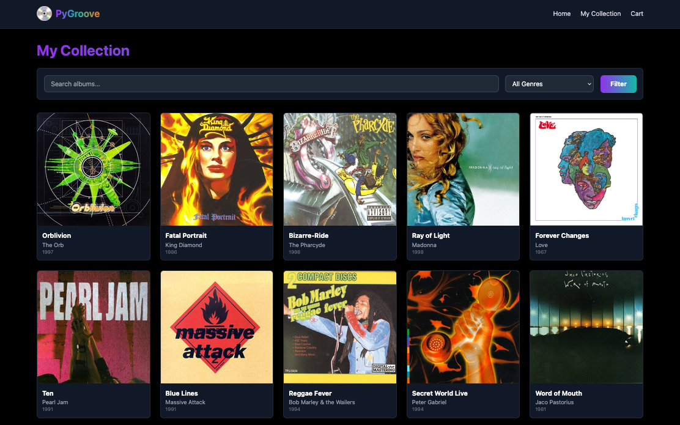Open Bob Marley Reggae Fever cover
Viewport: 680px width, 425px height.
(340, 327)
